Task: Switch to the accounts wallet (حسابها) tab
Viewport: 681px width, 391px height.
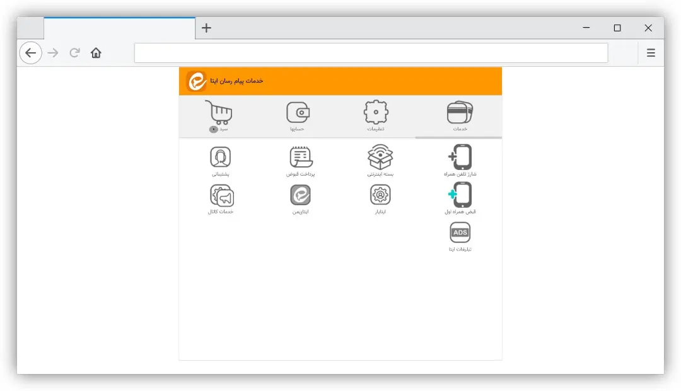Action: 298,116
